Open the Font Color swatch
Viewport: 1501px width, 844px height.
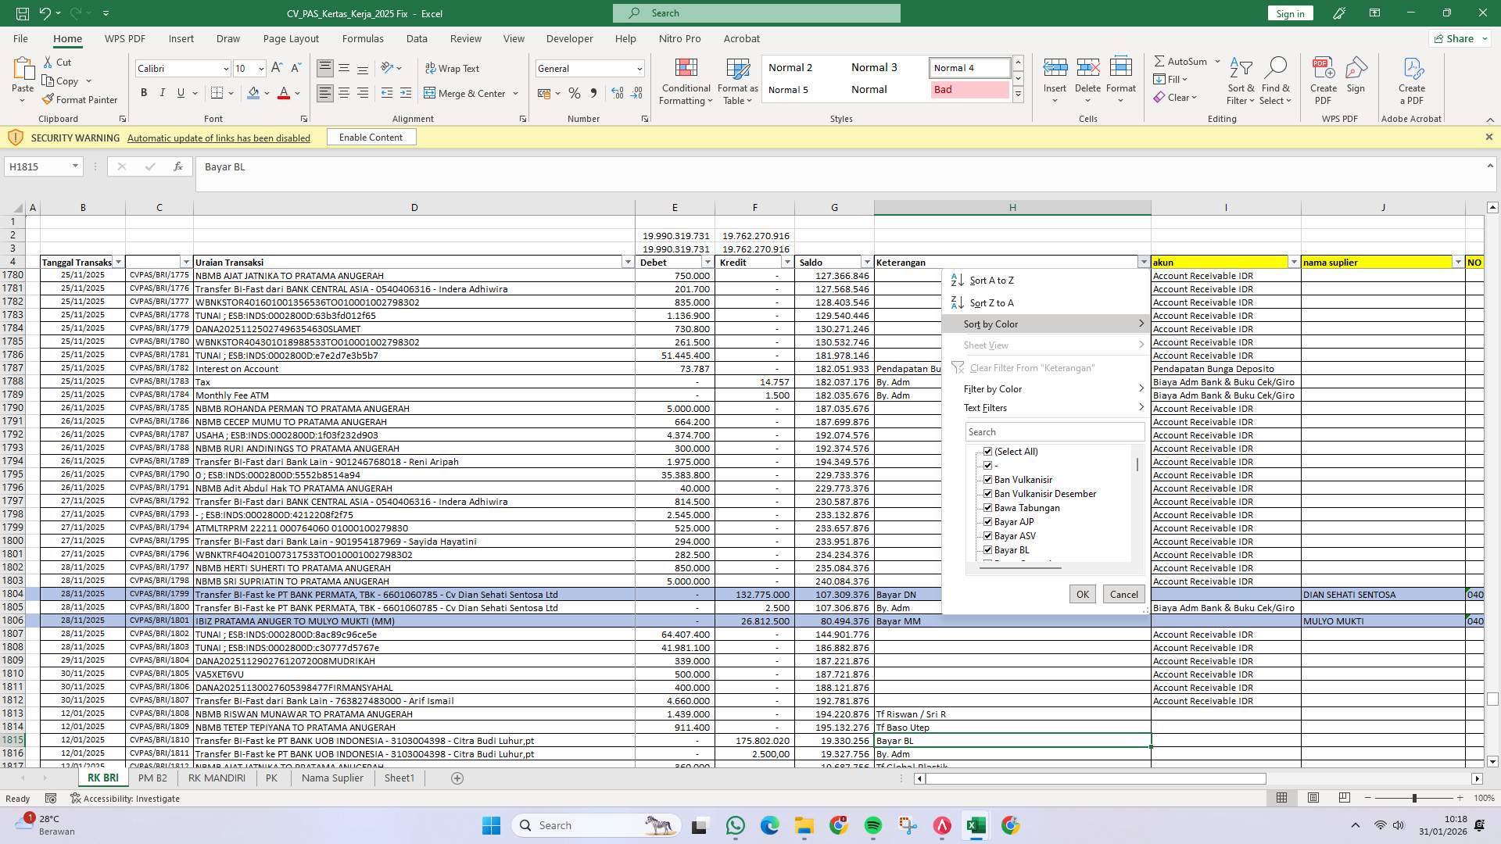[x=285, y=93]
